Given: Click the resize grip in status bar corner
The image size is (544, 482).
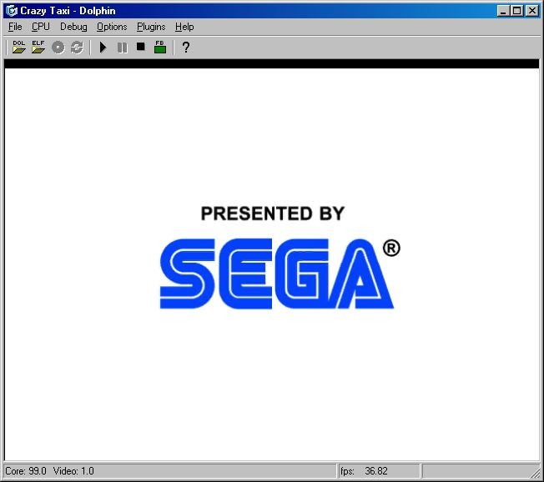Looking at the screenshot, I should pos(536,474).
